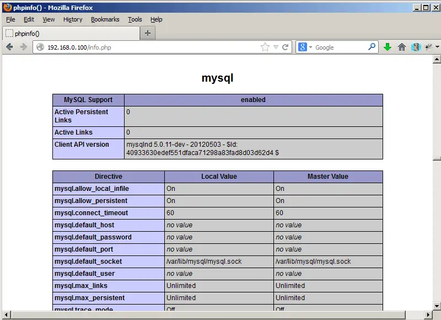Click the horizontal scrollbar right arrow
The width and height of the screenshot is (441, 320).
click(428, 314)
